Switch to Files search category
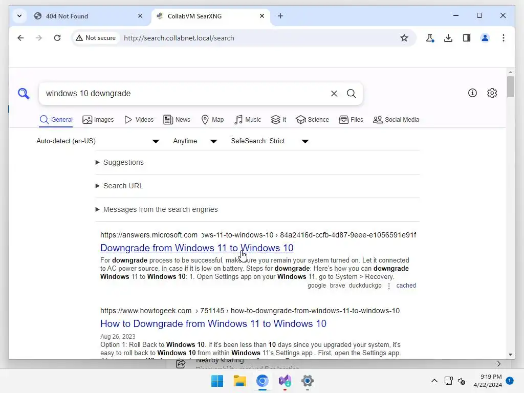This screenshot has width=524, height=393. coord(351,120)
